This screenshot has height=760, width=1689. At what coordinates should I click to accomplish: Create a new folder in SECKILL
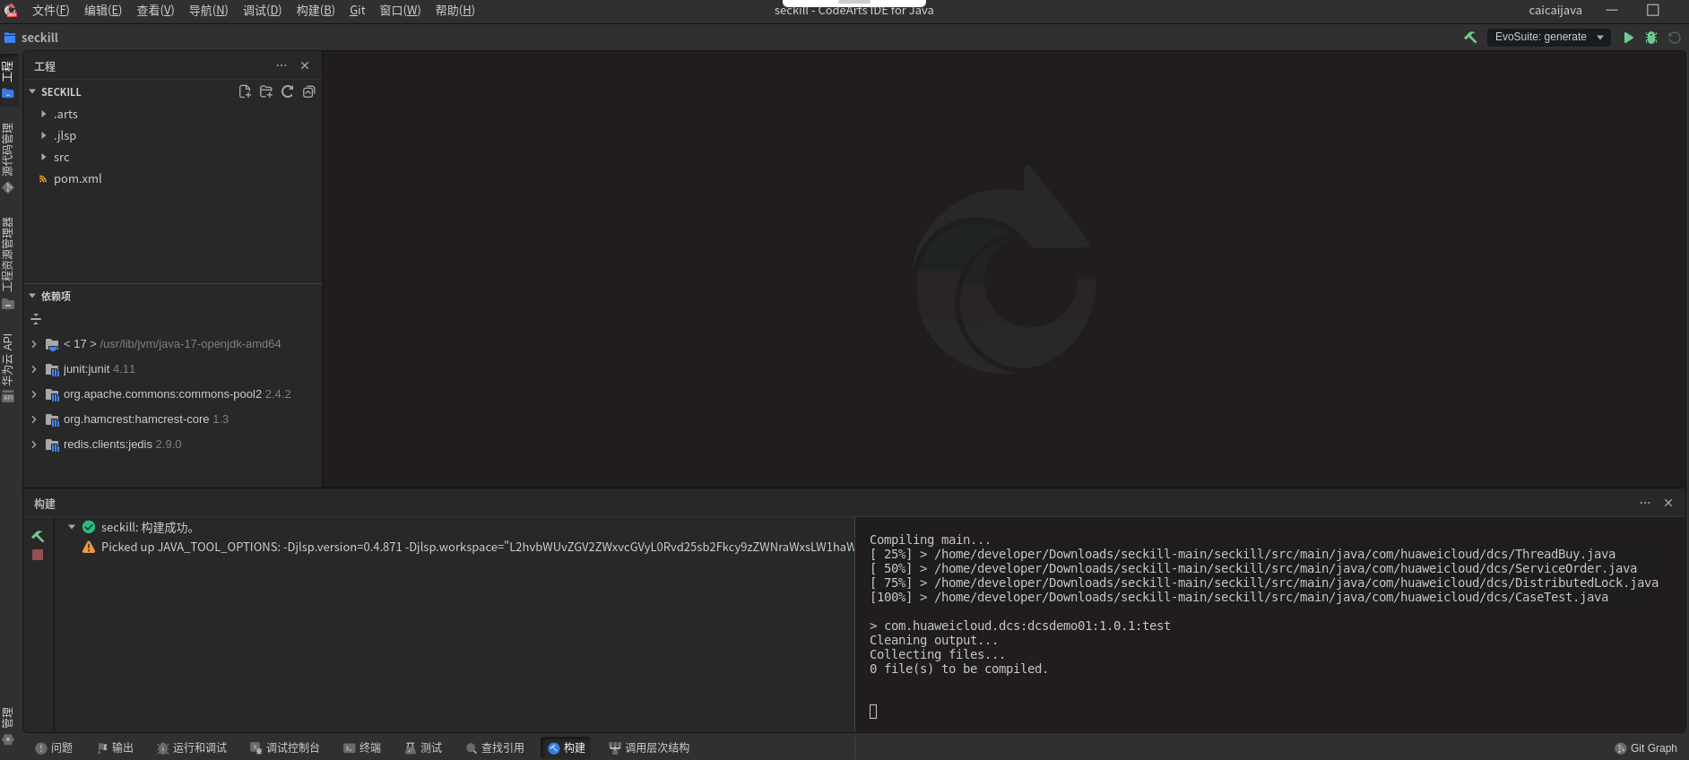point(266,91)
